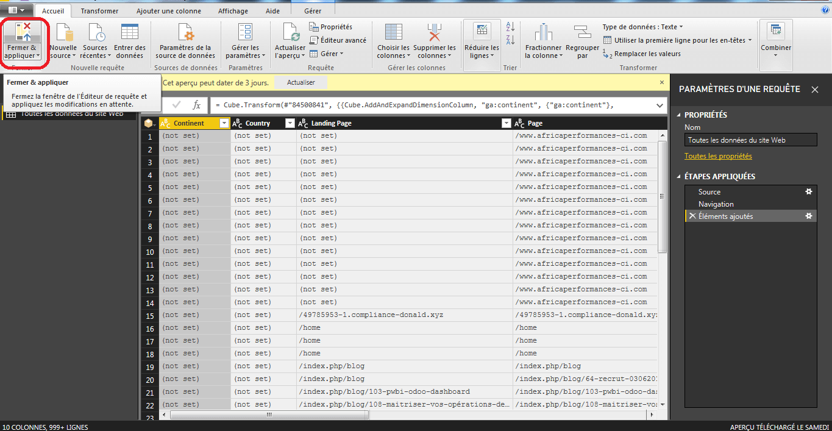
Task: Open the Gérer ribbon tab
Action: (x=313, y=11)
